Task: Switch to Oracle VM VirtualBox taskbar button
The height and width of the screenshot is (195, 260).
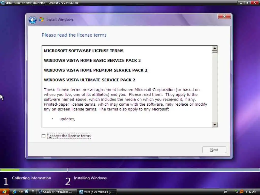Action: [x=56, y=192]
